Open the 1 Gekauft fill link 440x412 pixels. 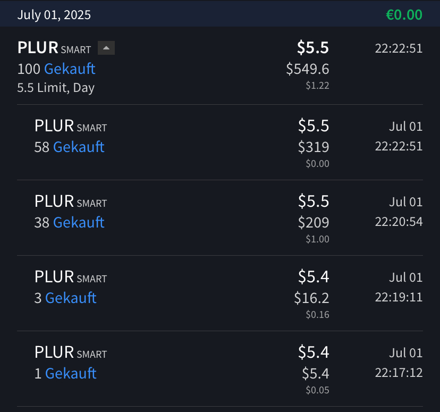pos(71,374)
